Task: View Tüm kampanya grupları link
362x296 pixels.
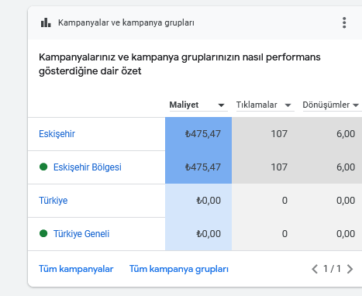Action: (x=179, y=269)
